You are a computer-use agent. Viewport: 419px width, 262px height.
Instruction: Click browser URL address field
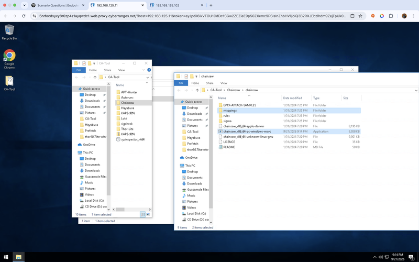(x=192, y=16)
